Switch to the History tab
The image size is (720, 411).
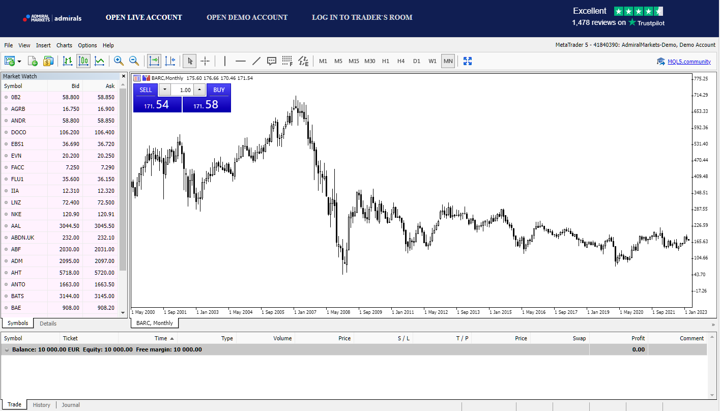coord(42,405)
